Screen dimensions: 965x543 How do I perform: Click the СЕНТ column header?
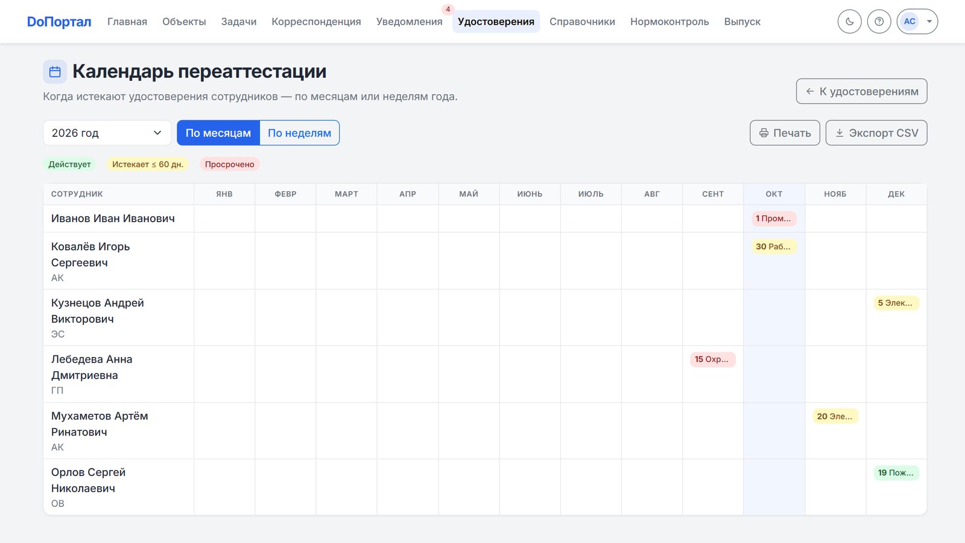713,194
